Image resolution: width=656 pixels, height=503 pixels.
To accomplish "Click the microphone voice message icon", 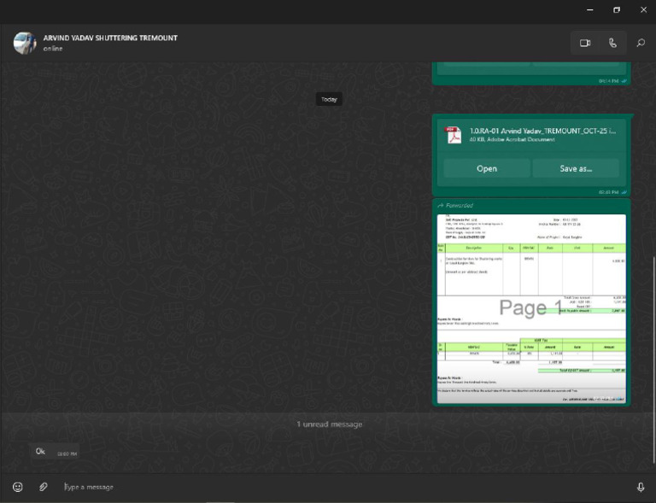I will 641,487.
